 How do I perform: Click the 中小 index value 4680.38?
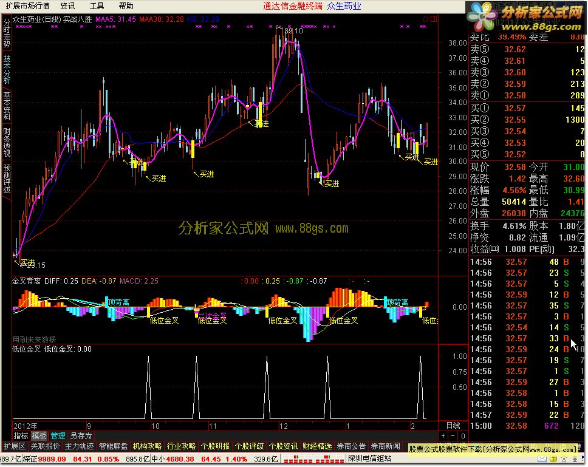tap(180, 459)
